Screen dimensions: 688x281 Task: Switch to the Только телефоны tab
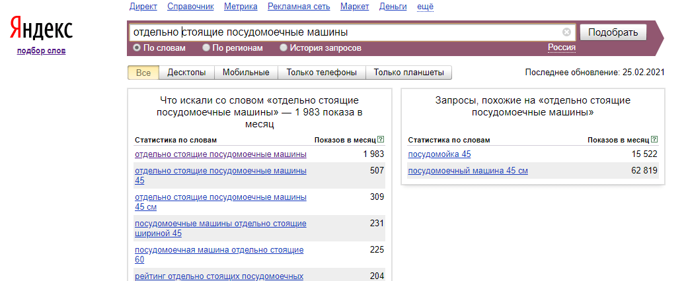(x=322, y=73)
